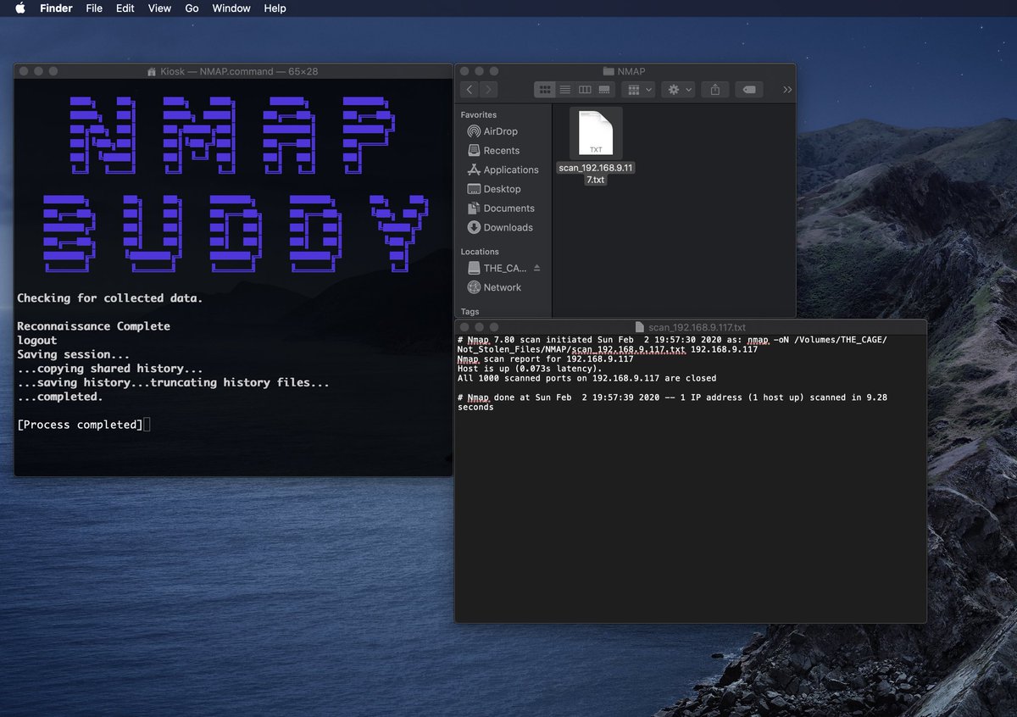Screen dimensions: 1017x717
Task: Open the Go menu
Action: point(192,8)
